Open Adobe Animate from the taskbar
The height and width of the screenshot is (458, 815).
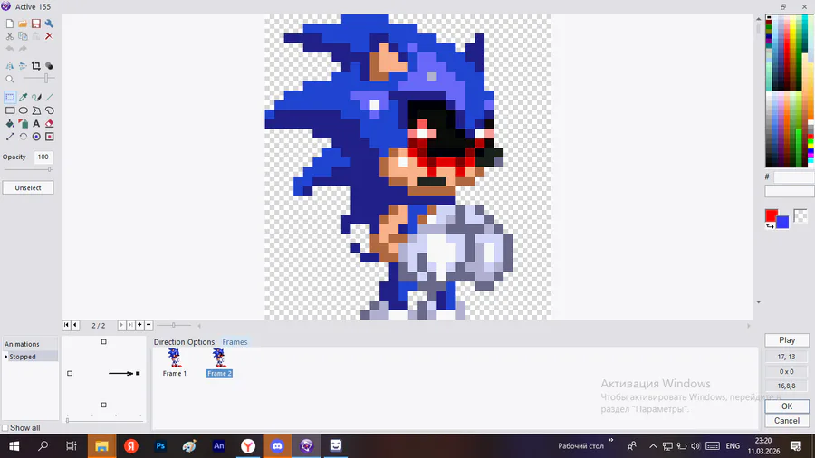(219, 446)
